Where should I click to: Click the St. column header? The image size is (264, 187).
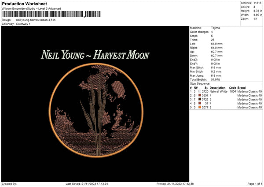tap(206, 88)
